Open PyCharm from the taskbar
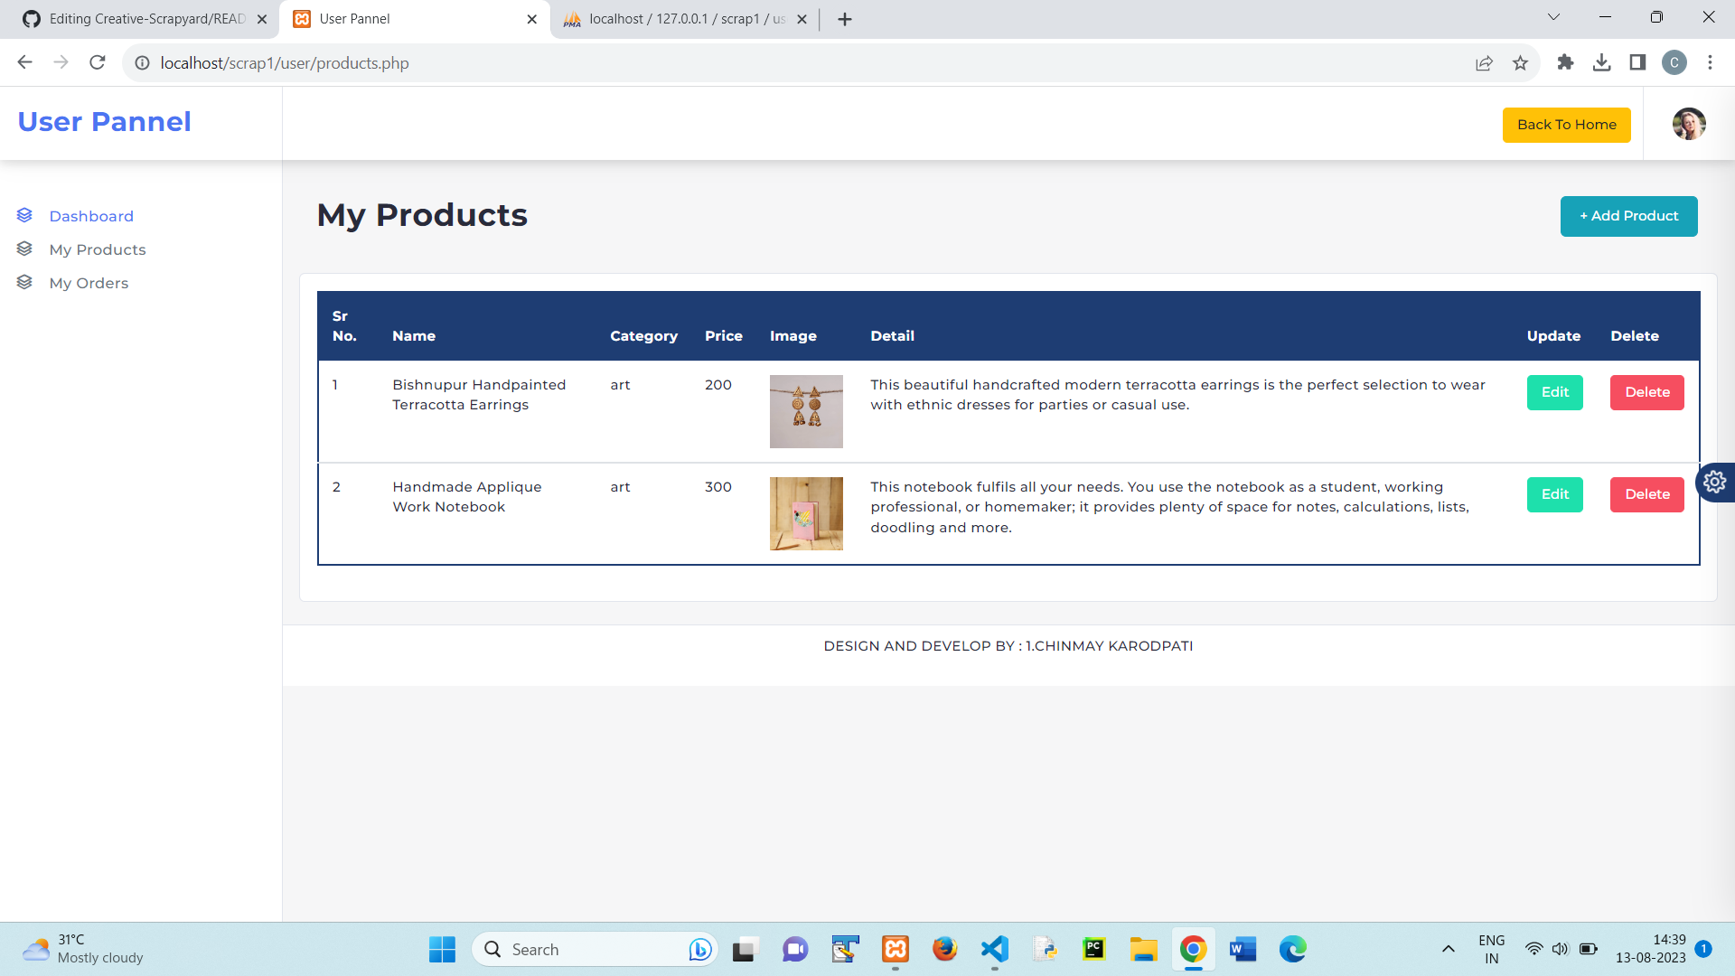 [1093, 949]
